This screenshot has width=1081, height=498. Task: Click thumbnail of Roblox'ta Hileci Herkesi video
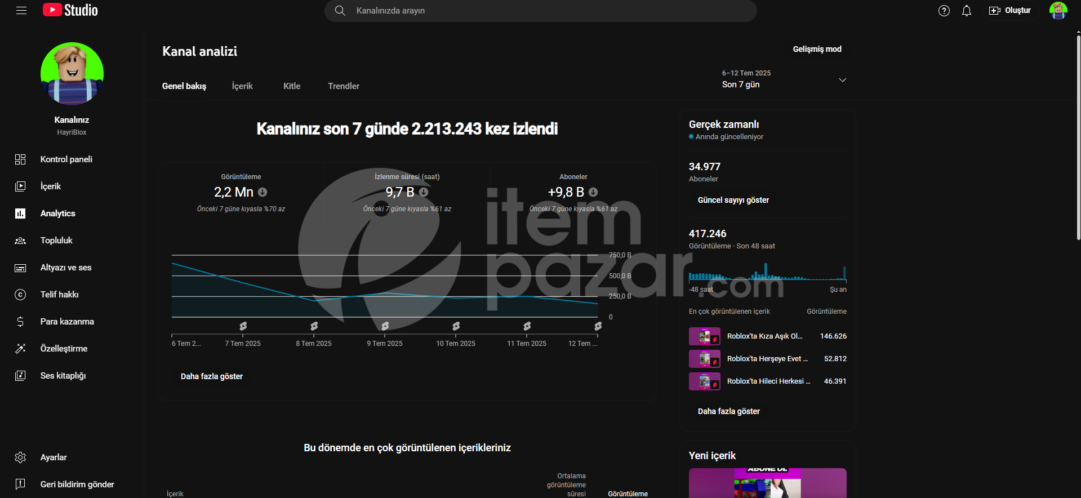tap(705, 381)
